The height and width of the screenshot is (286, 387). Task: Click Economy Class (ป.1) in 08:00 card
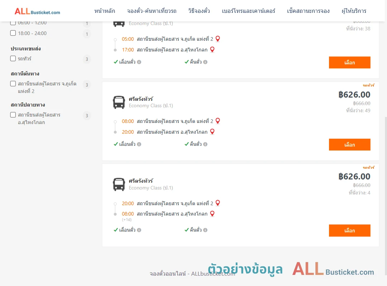[151, 106]
